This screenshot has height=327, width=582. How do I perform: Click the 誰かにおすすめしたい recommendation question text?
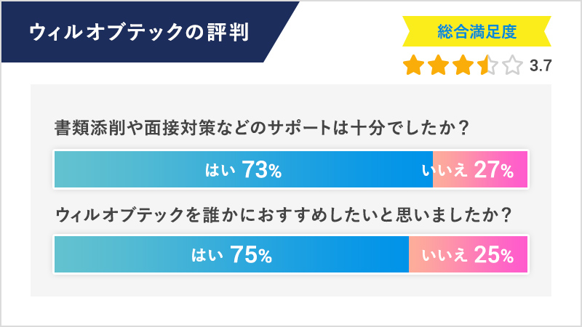[284, 214]
